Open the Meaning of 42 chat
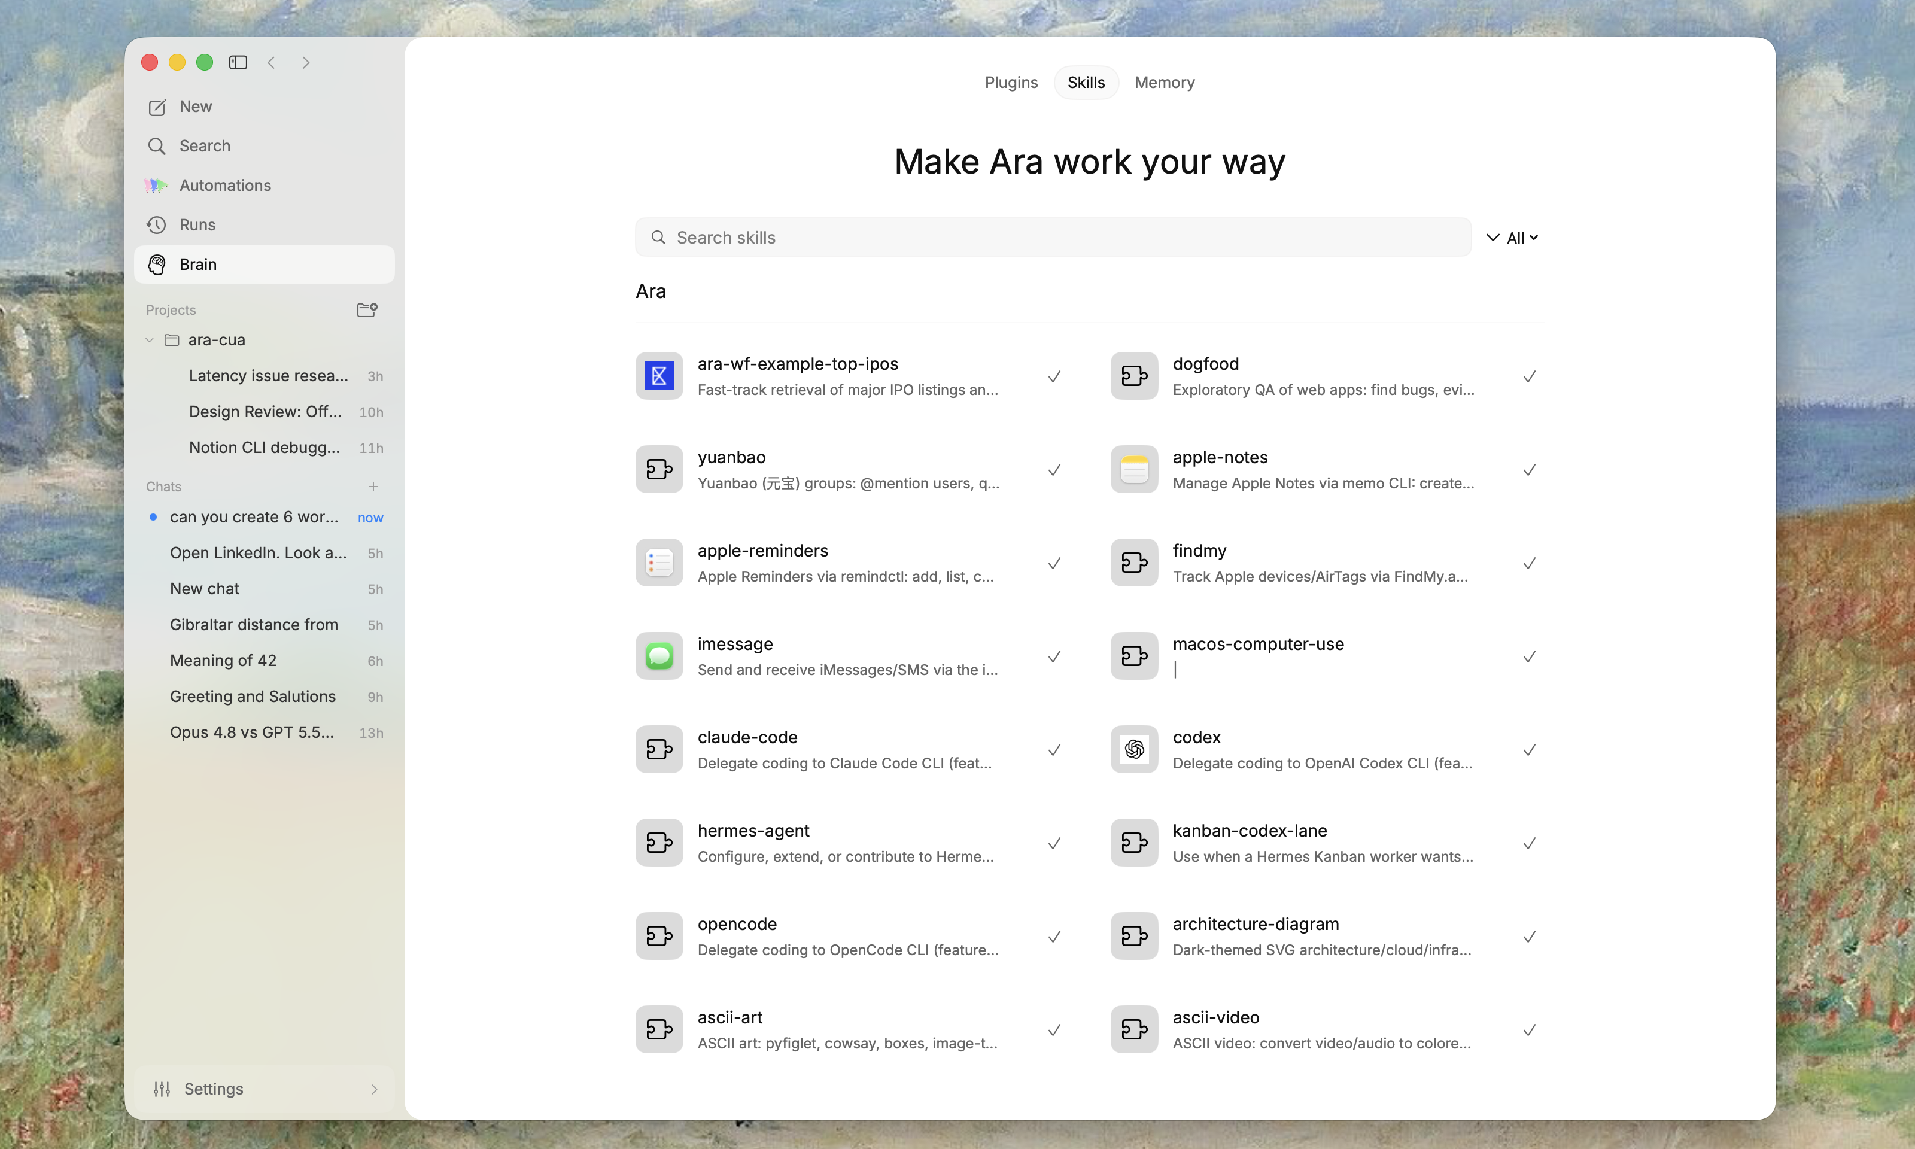This screenshot has width=1915, height=1149. tap(265, 661)
